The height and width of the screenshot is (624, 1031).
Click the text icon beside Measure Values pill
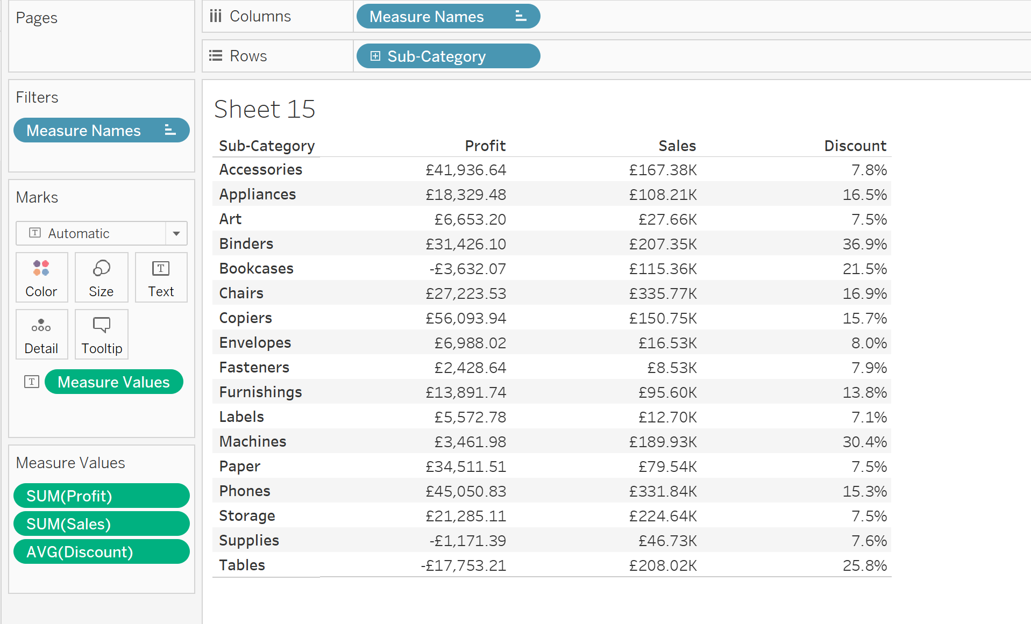point(32,382)
